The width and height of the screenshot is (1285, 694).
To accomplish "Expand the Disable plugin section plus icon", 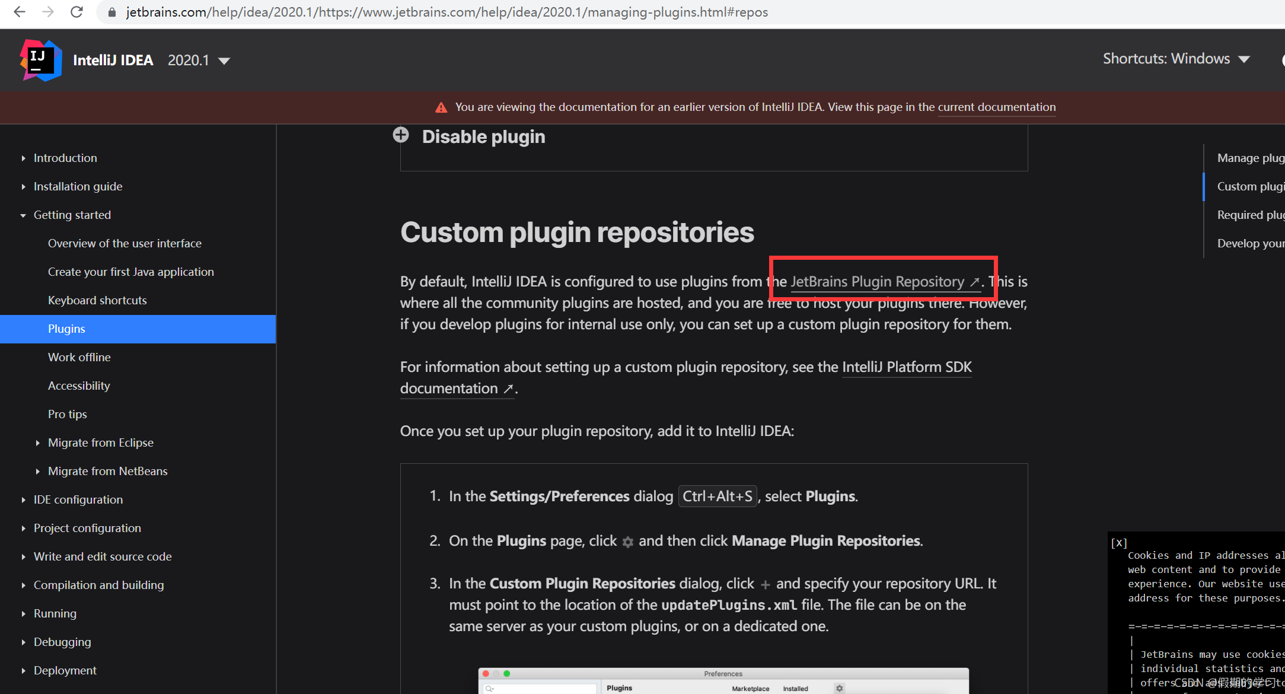I will coord(401,135).
